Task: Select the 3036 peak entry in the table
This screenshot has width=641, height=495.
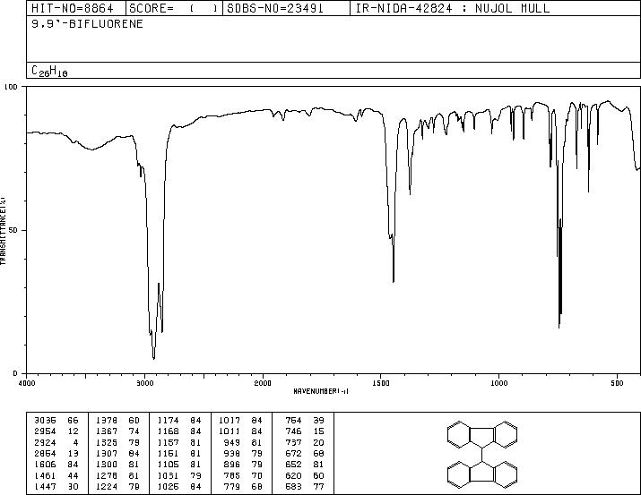Action: 56,421
